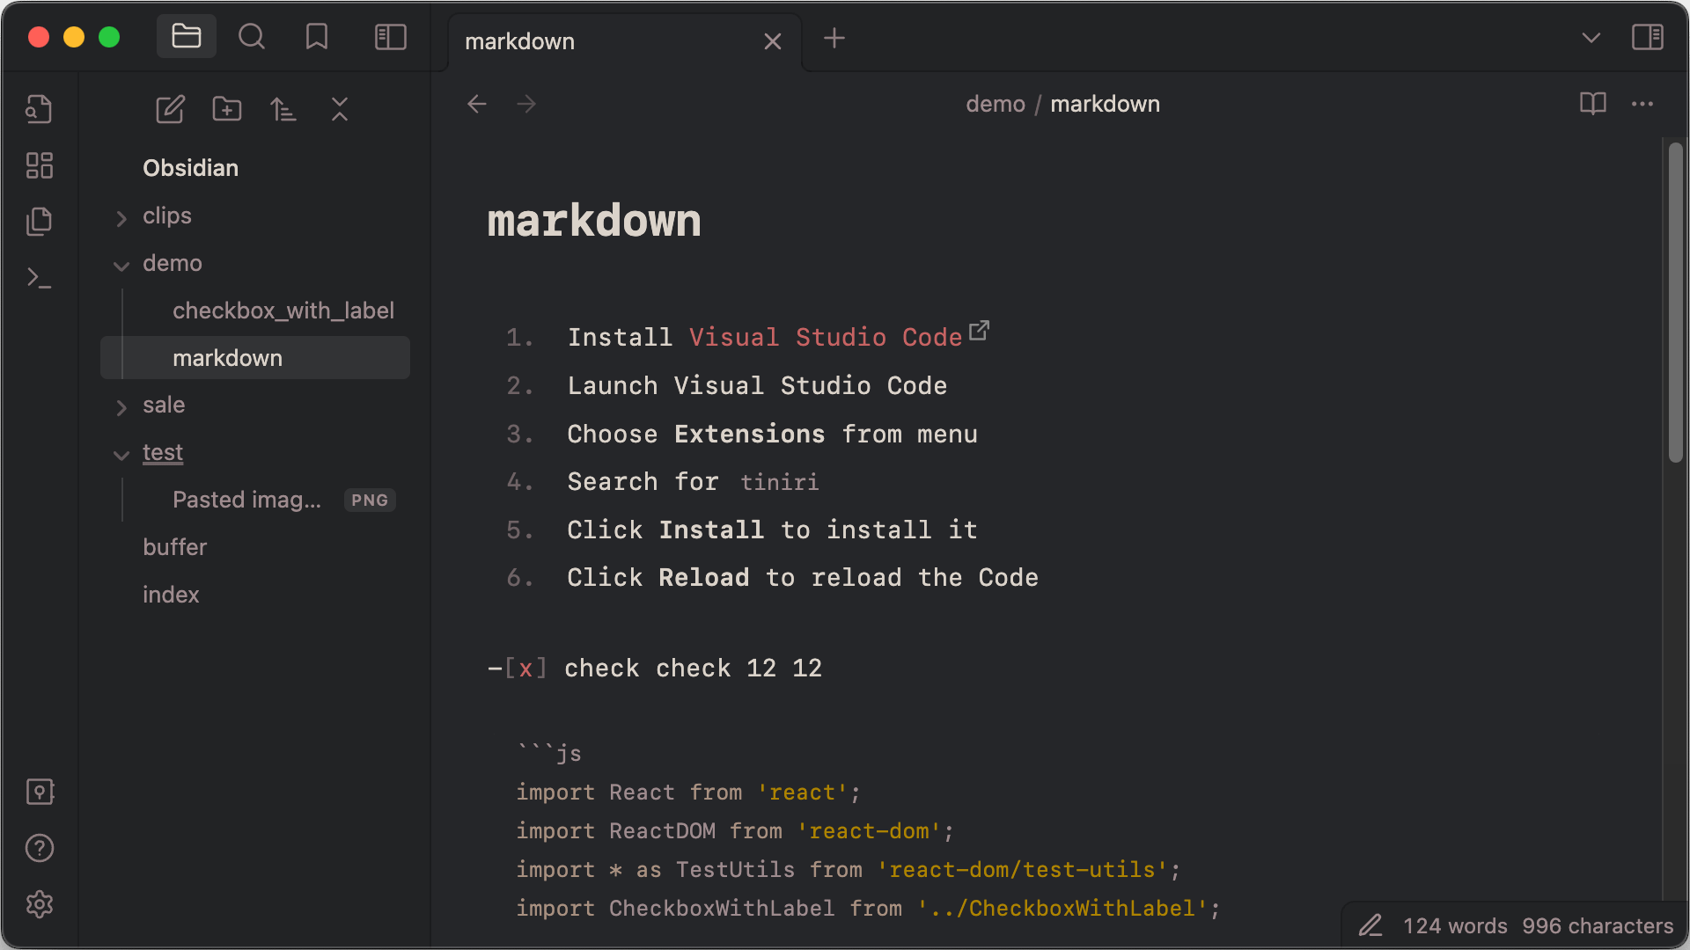
Task: Select the markdown note in the tree
Action: tap(255, 358)
